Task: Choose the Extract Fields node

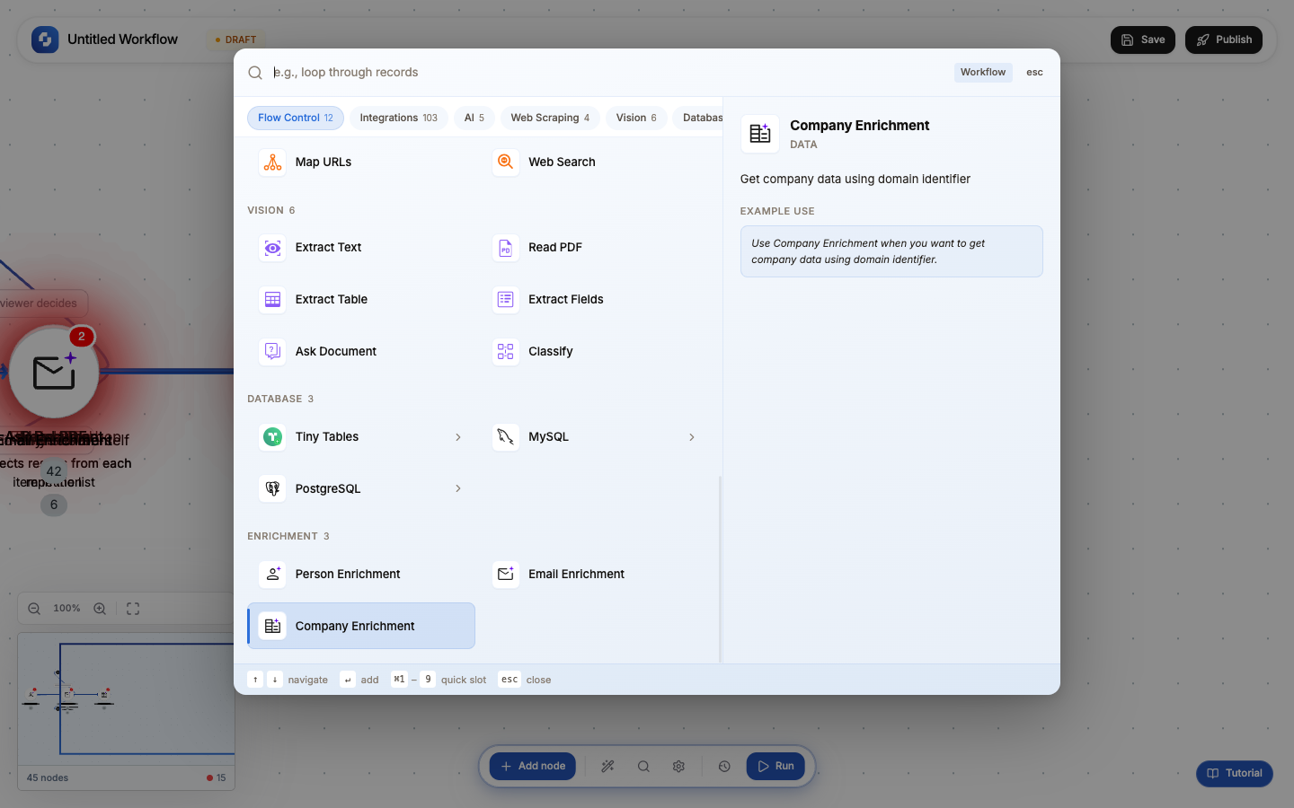Action: [594, 300]
